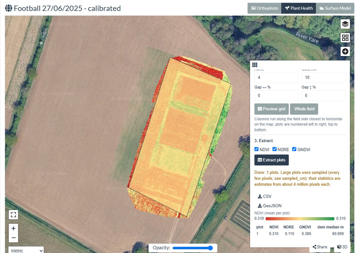Click the 'dsm median m' column header
The height and width of the screenshot is (253, 359).
pyautogui.click(x=330, y=227)
